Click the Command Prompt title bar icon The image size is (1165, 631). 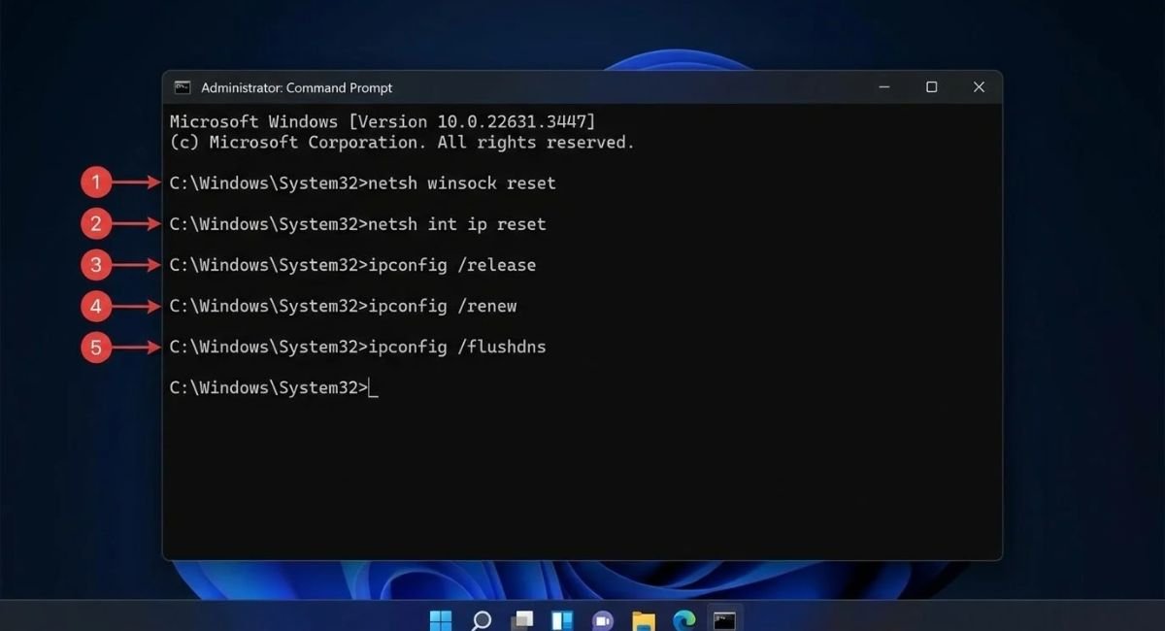[x=183, y=87]
